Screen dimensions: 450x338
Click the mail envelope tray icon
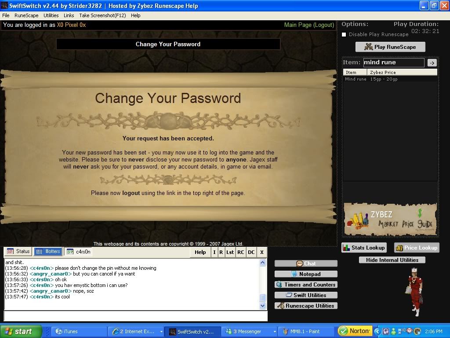(410, 332)
